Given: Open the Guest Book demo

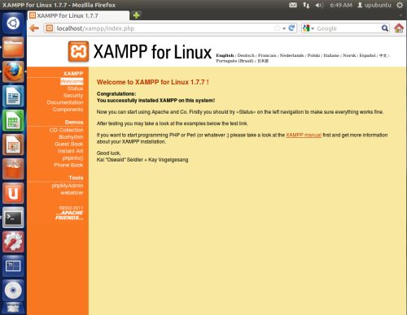Looking at the screenshot, I should [69, 145].
